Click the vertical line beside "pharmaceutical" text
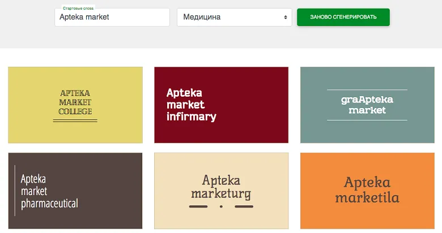The width and height of the screenshot is (442, 233). tap(15, 191)
